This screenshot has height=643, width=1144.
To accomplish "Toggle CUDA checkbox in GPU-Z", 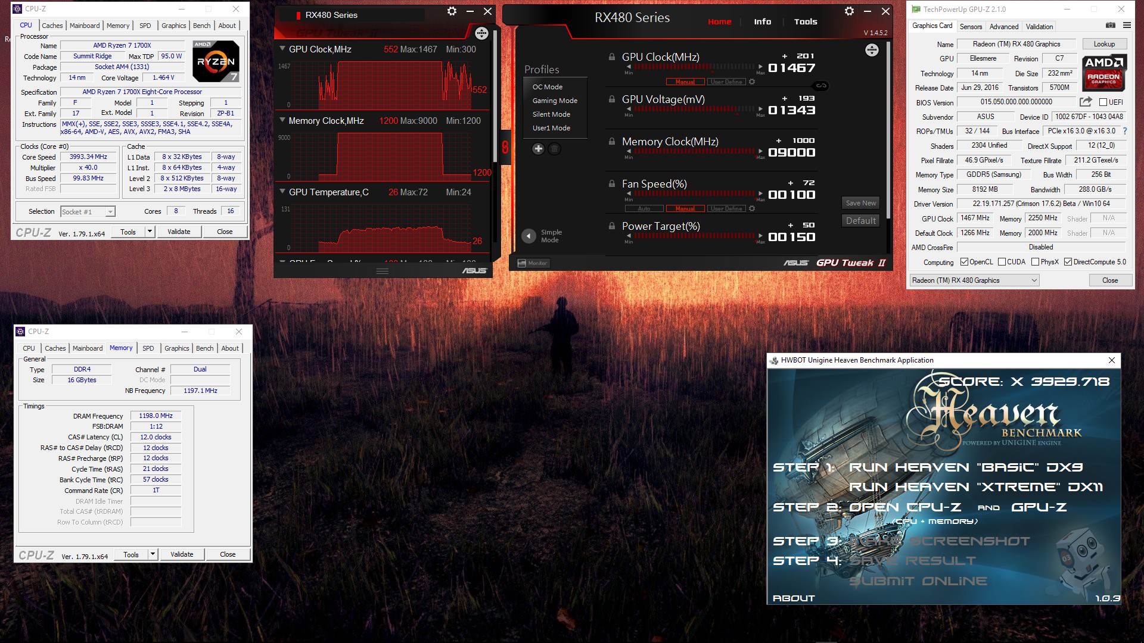I will click(x=1002, y=262).
